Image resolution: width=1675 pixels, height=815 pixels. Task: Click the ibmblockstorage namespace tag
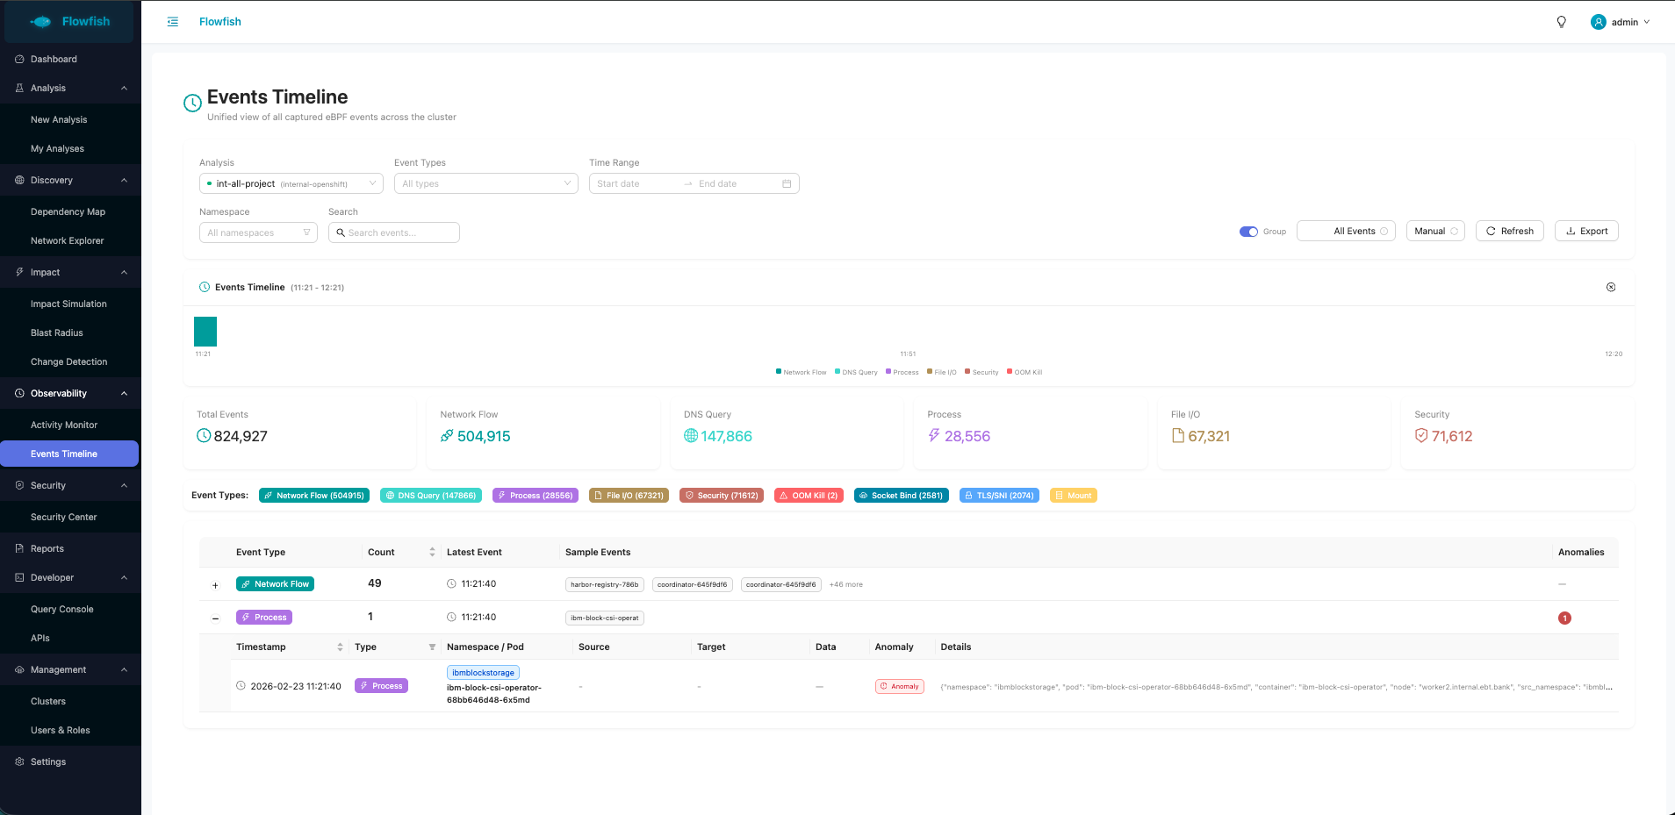tap(483, 673)
